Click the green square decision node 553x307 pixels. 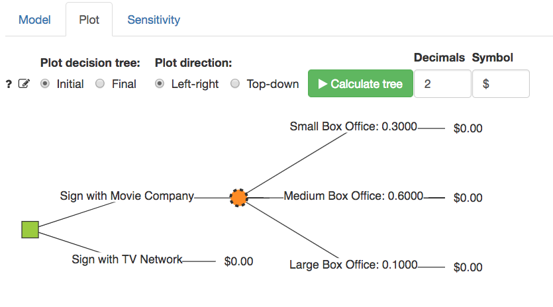[30, 230]
